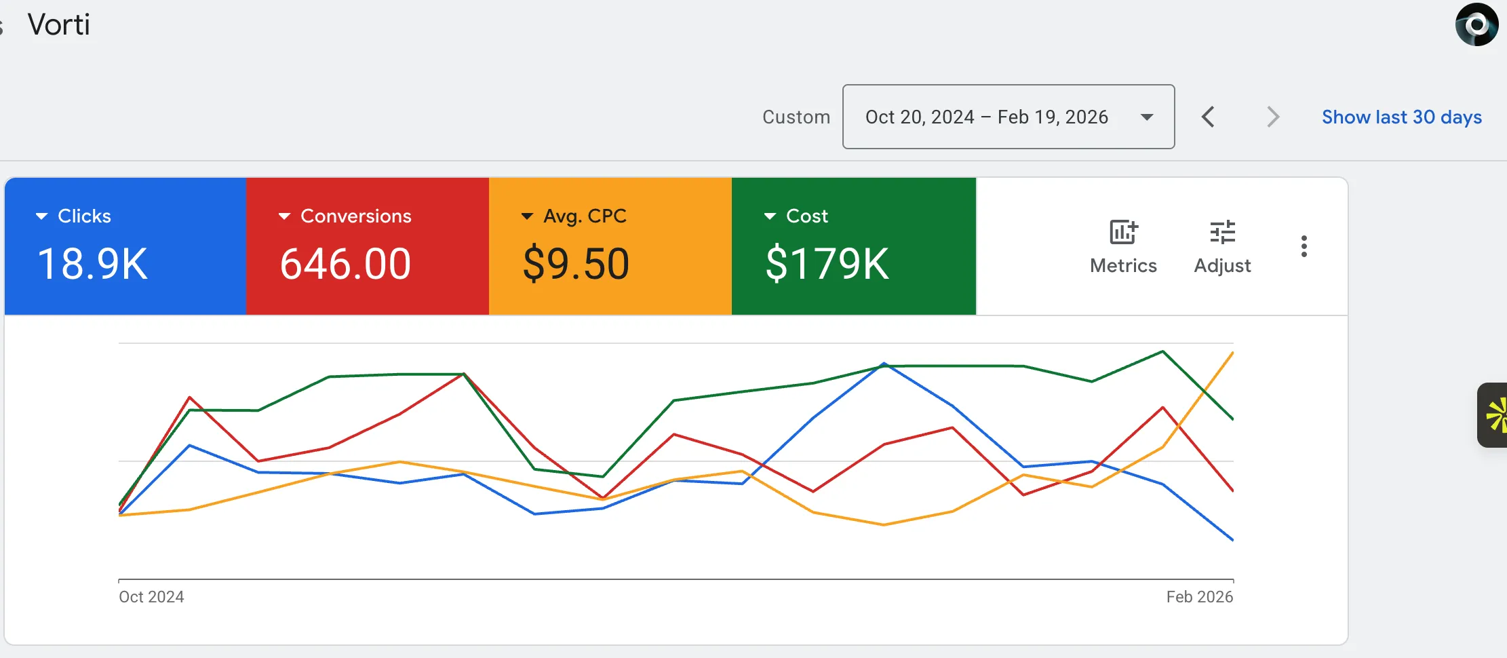
Task: Expand the Clicks metric dropdown arrow
Action: tap(41, 216)
